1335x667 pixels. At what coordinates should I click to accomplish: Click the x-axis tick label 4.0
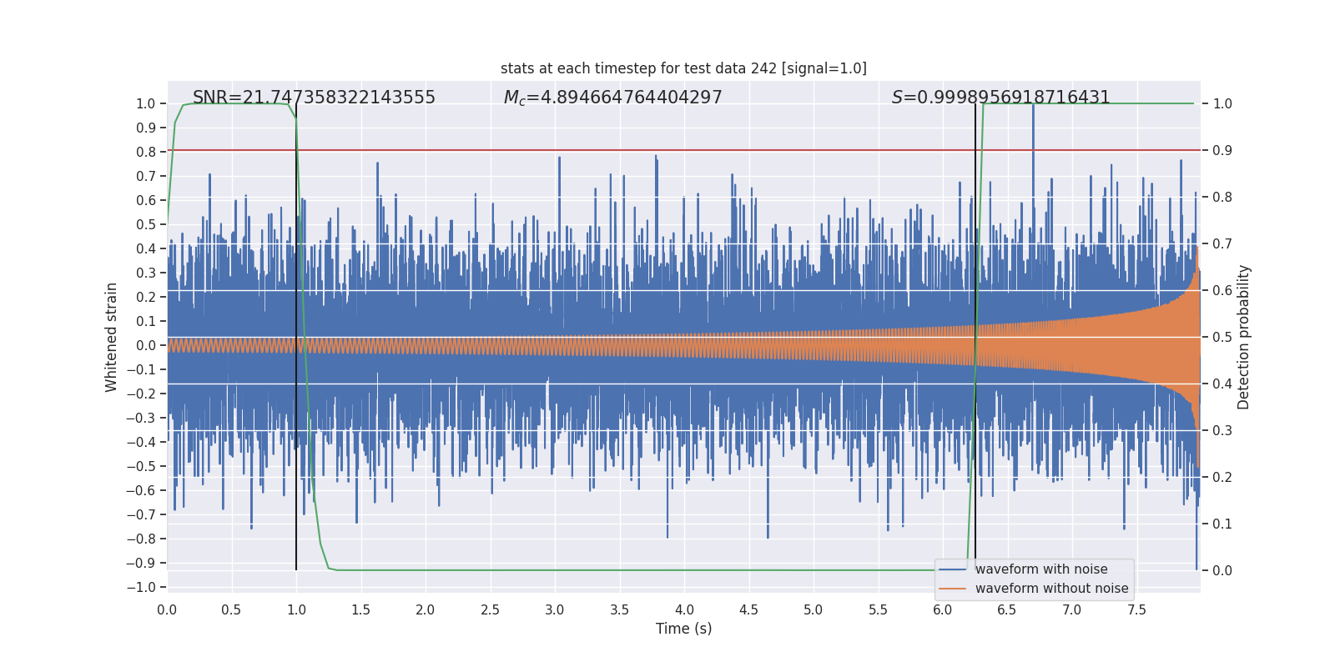coord(684,609)
